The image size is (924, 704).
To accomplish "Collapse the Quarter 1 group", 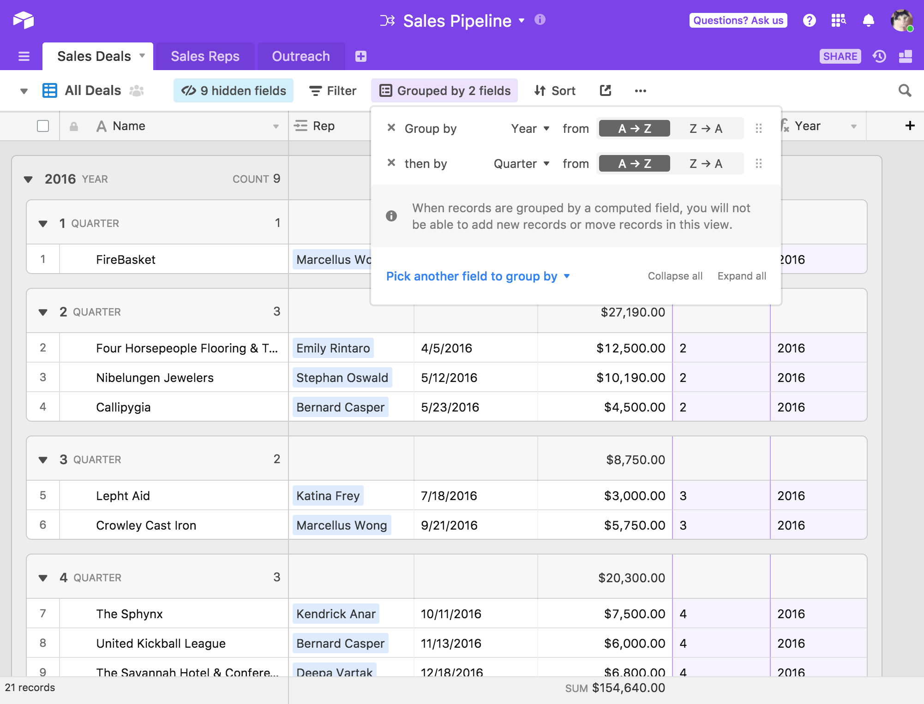I will click(x=43, y=224).
